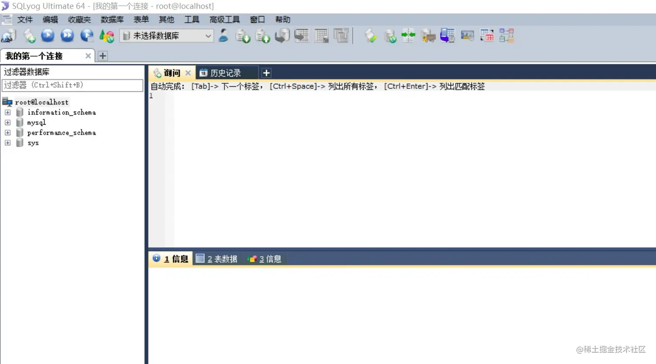Open the database synchronization icon

click(390, 36)
